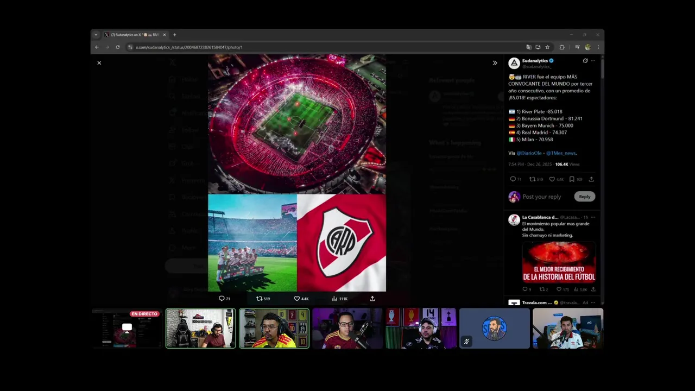Select the gaming chair streamer tile
The height and width of the screenshot is (391, 695).
(201, 329)
